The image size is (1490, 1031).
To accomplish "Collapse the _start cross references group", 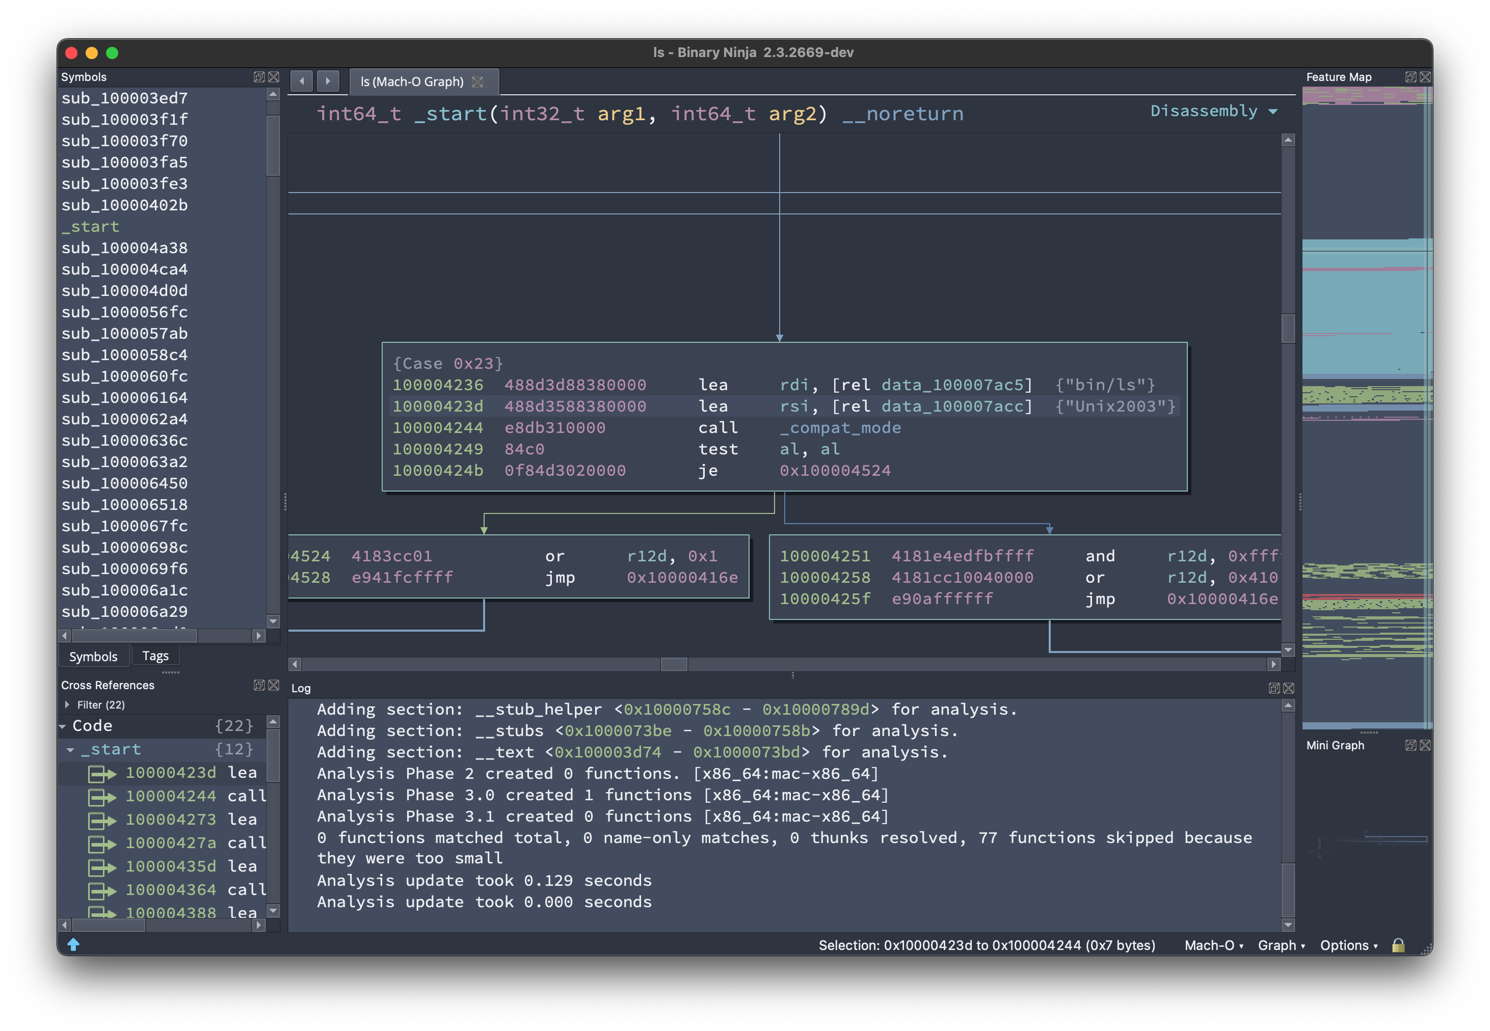I will [x=70, y=750].
